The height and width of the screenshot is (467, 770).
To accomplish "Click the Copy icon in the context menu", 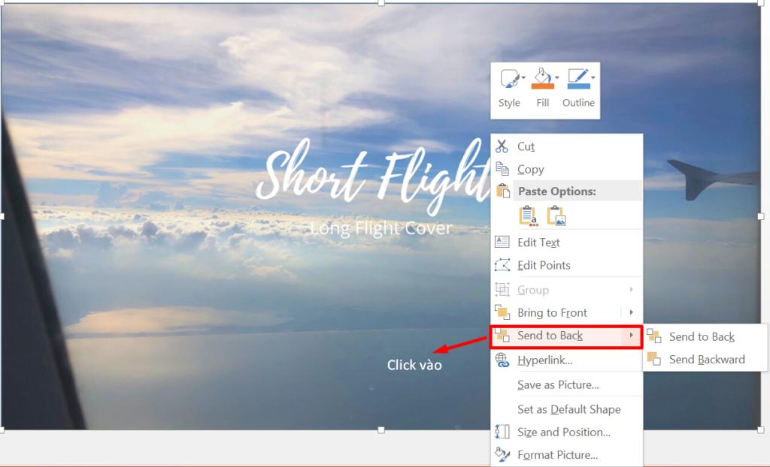I will [x=504, y=169].
